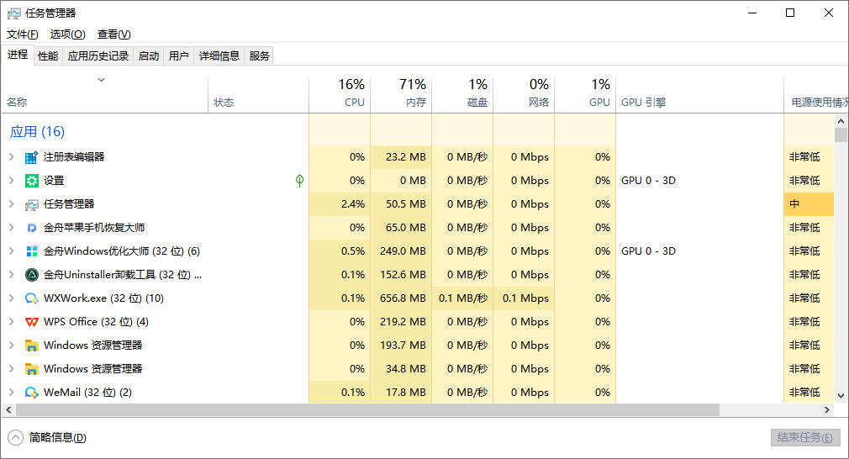Sort by the 16% CPU column header
Image resolution: width=849 pixels, height=459 pixels.
(340, 95)
